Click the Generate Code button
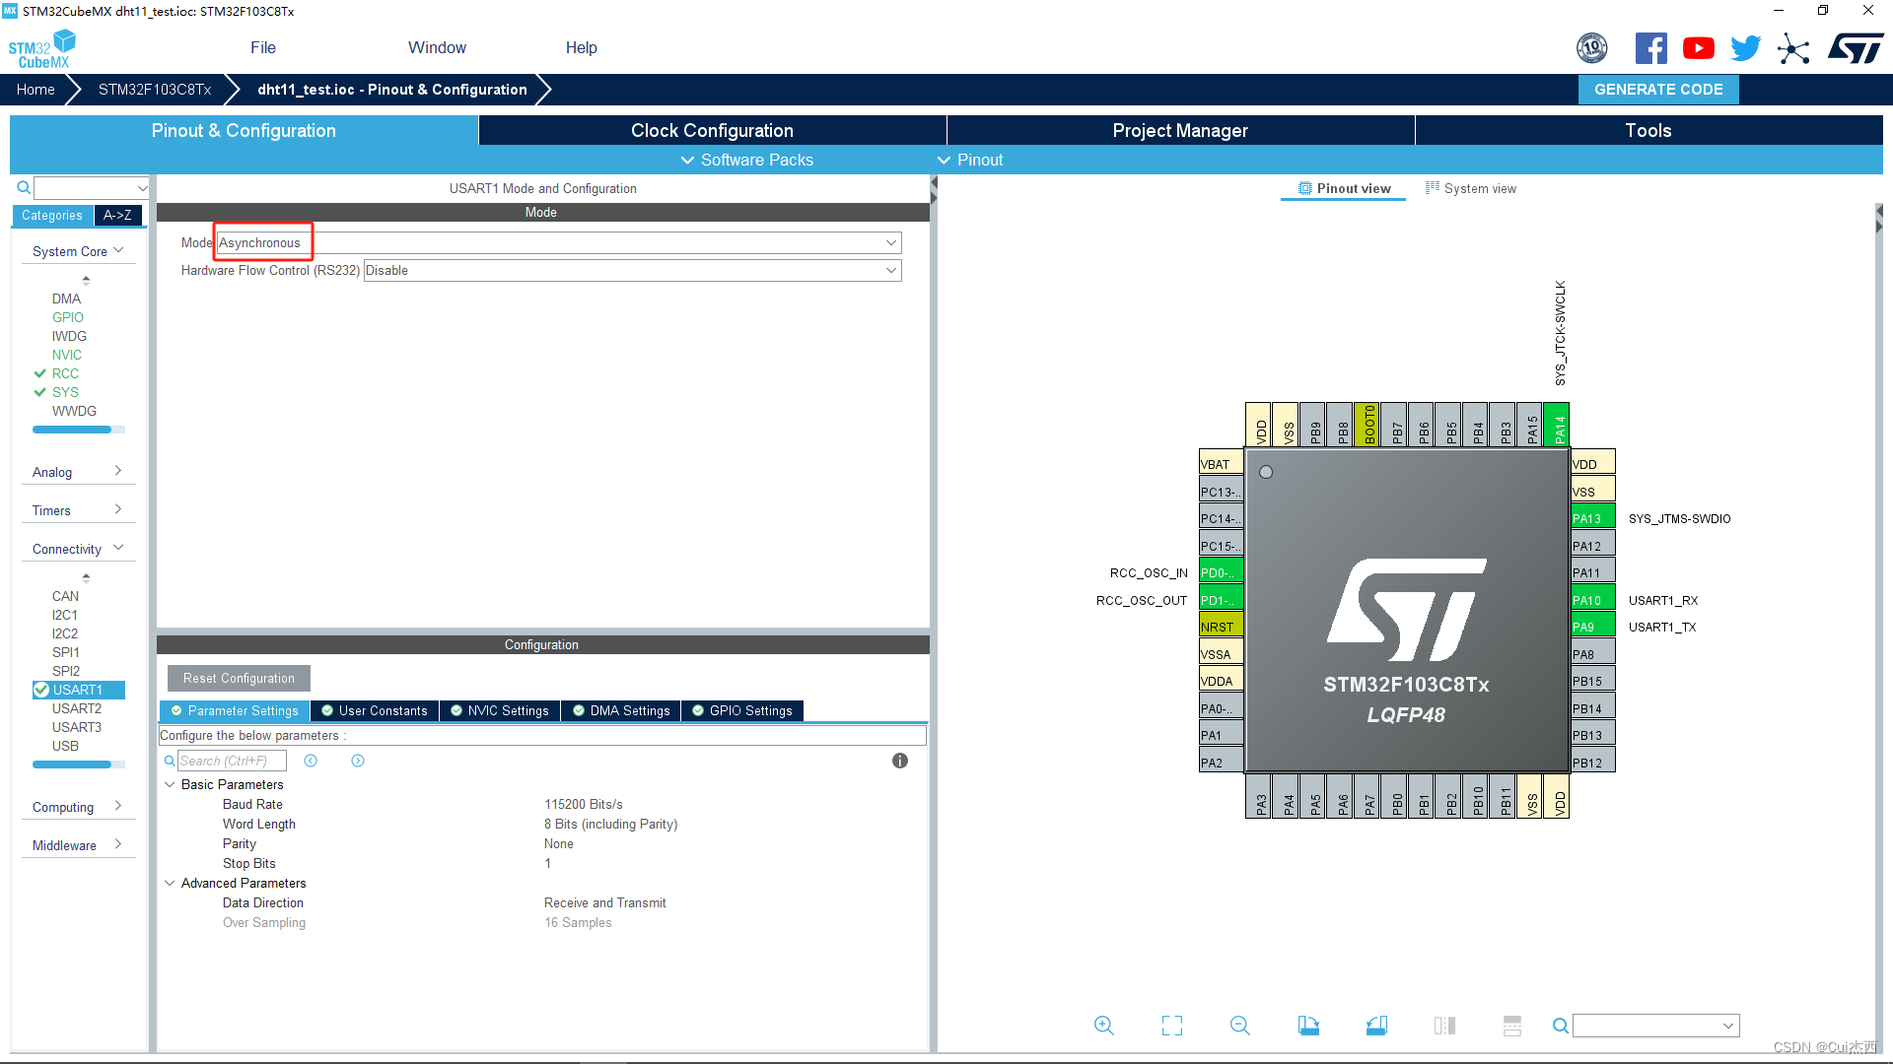 pos(1657,90)
